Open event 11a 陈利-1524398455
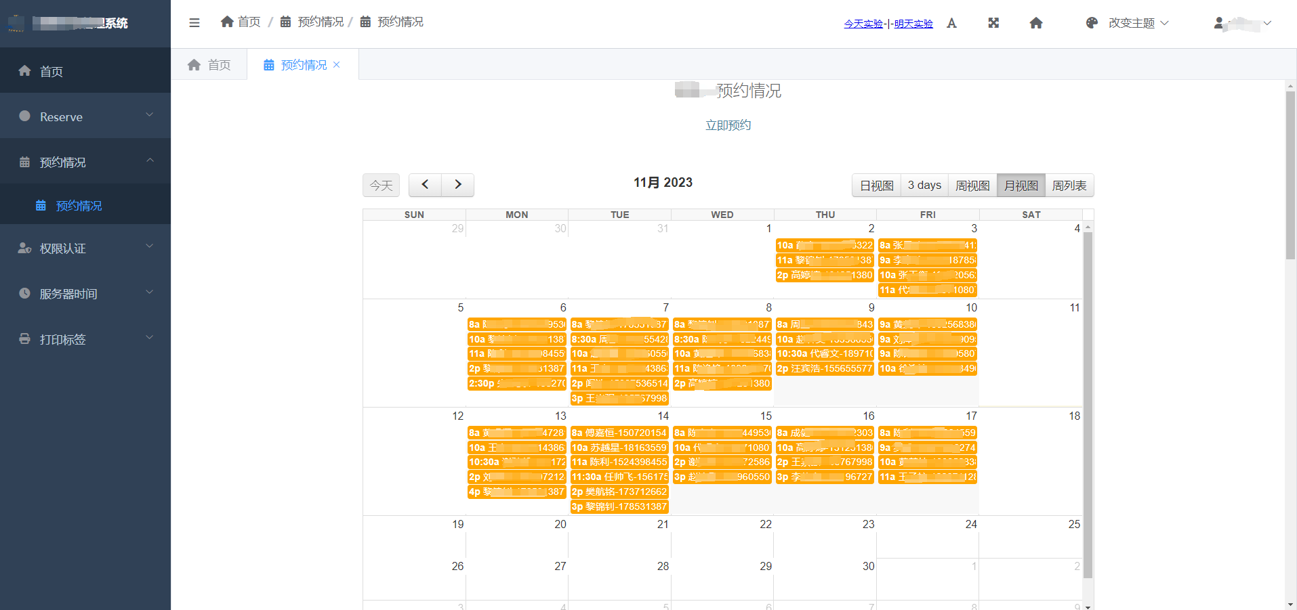1297x610 pixels. (619, 462)
